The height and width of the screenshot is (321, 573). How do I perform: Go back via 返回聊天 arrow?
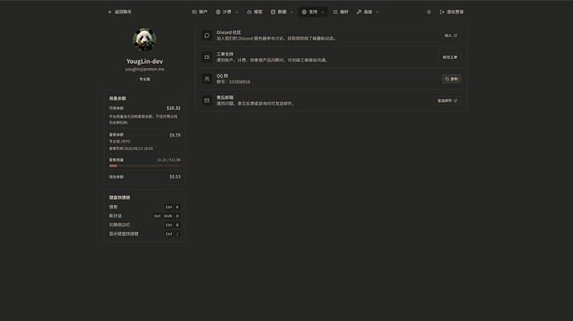pyautogui.click(x=120, y=12)
